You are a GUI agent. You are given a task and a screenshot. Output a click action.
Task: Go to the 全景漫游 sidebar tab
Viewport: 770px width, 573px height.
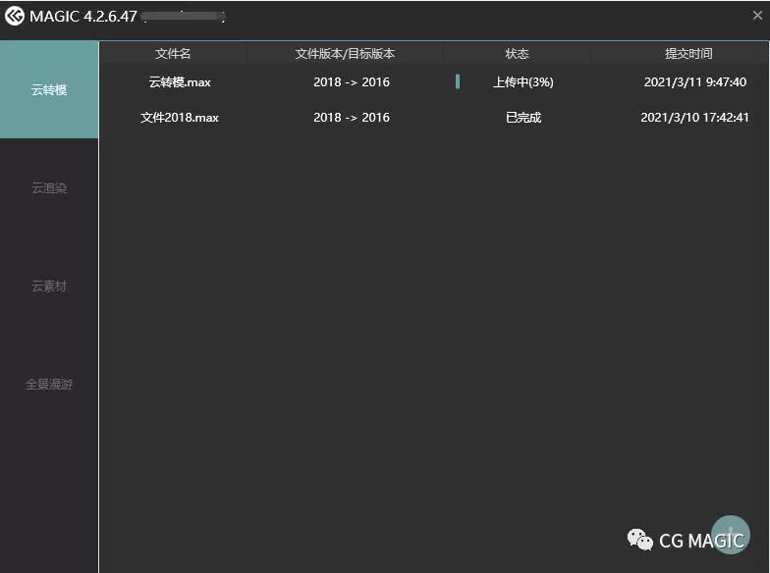point(49,385)
